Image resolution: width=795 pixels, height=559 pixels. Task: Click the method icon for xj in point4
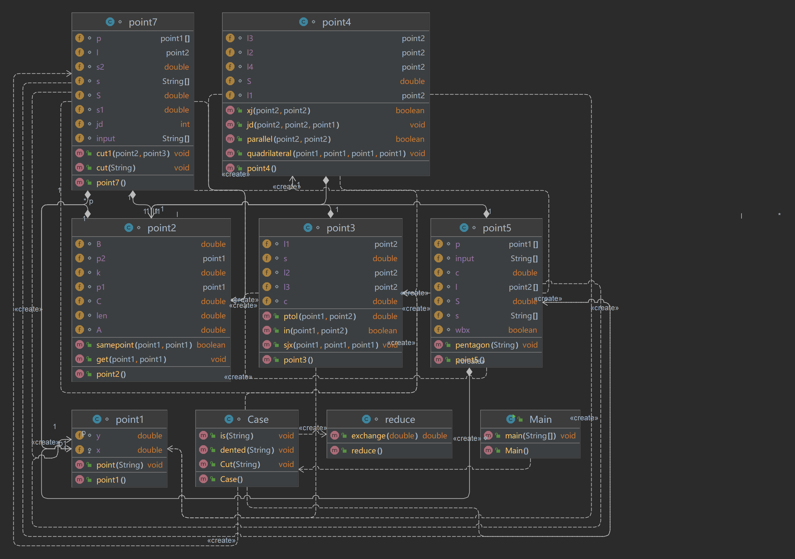[230, 110]
